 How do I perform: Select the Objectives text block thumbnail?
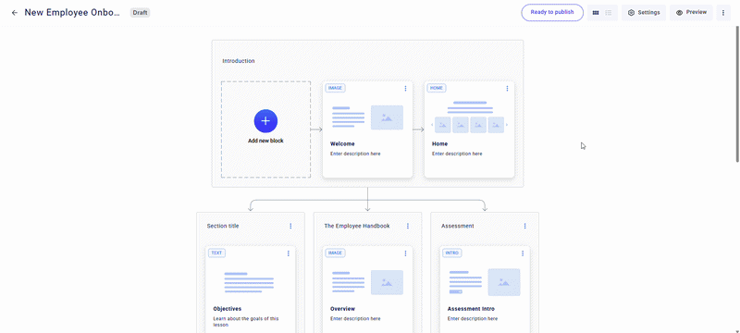pos(249,282)
